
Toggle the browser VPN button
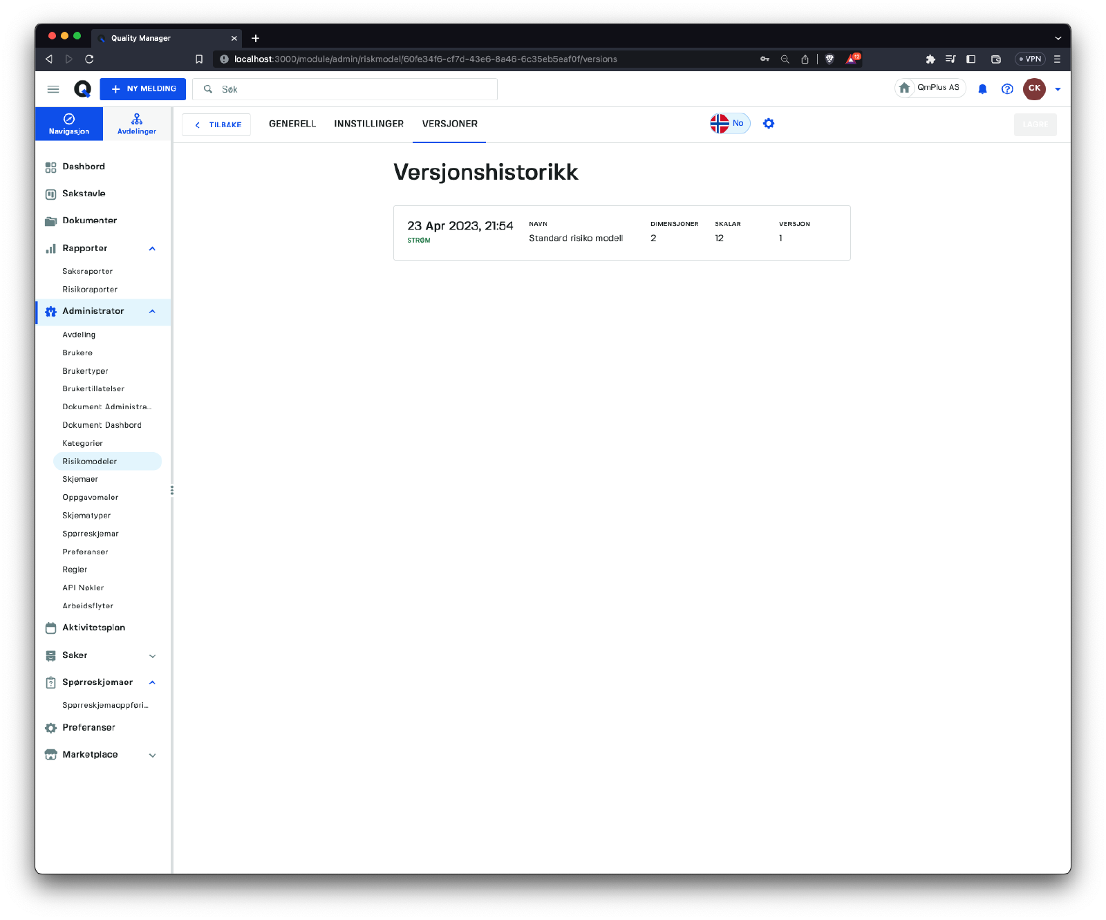pos(1030,59)
